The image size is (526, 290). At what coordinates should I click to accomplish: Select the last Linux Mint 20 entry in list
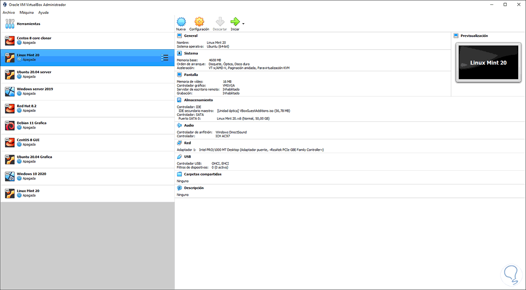click(87, 193)
